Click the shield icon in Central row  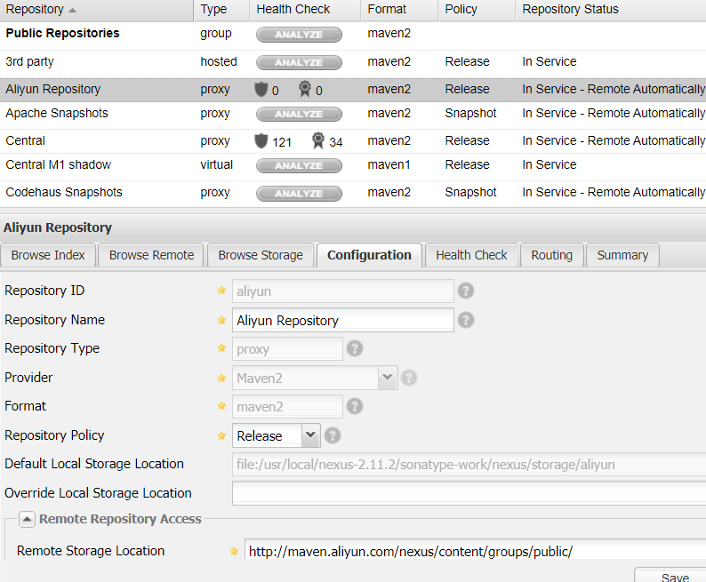[x=261, y=140]
